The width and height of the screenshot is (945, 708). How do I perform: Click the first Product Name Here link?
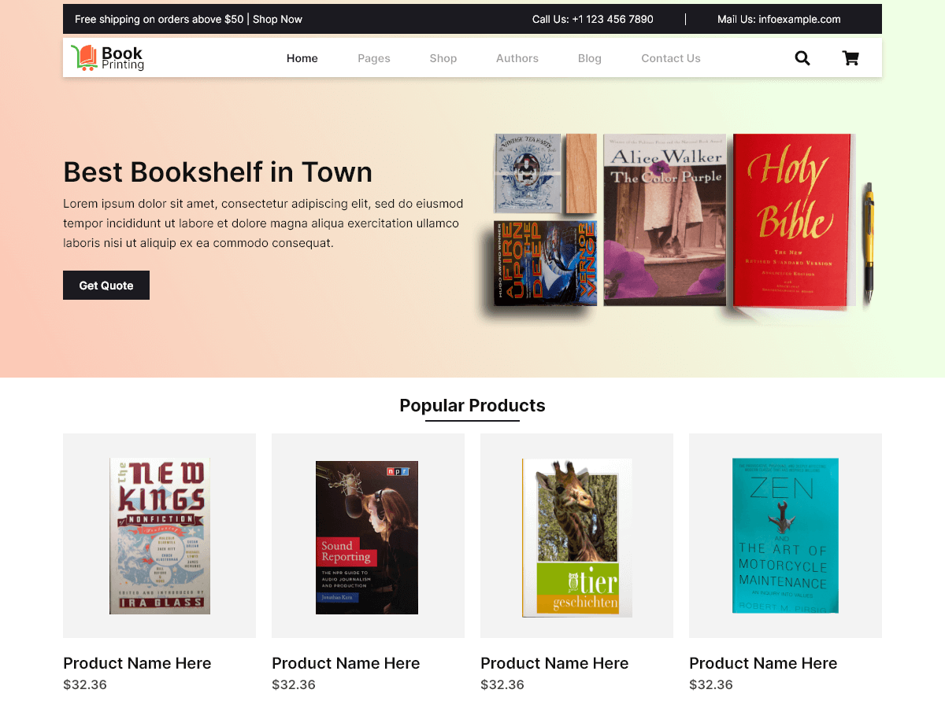click(x=137, y=663)
